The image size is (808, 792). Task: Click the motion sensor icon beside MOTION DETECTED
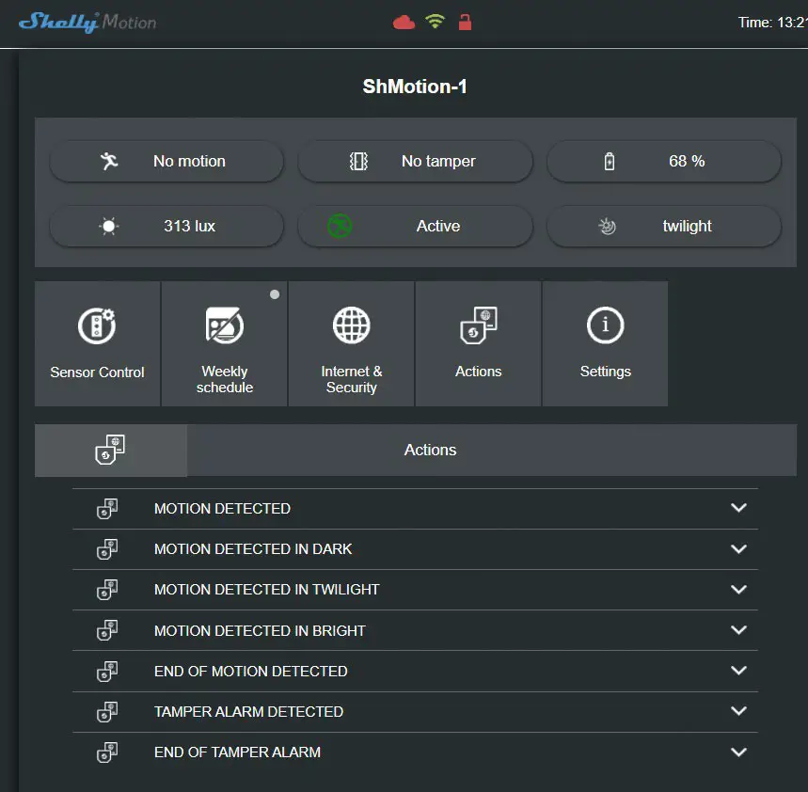(107, 508)
